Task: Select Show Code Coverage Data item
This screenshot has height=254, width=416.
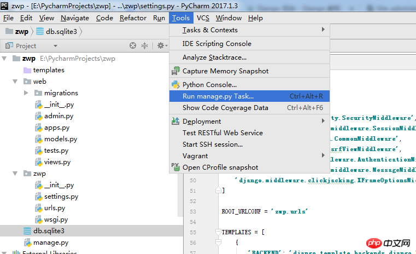Action: click(249, 108)
